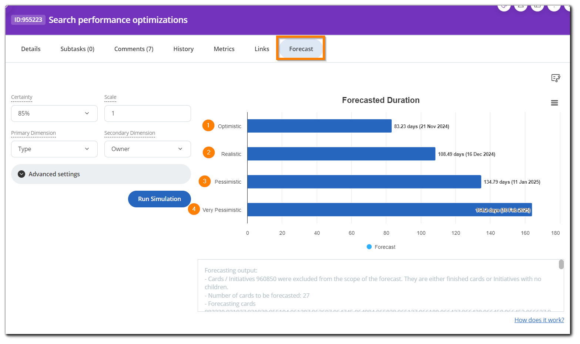Open the 'How does it work?' link
The width and height of the screenshot is (580, 344).
tap(539, 320)
